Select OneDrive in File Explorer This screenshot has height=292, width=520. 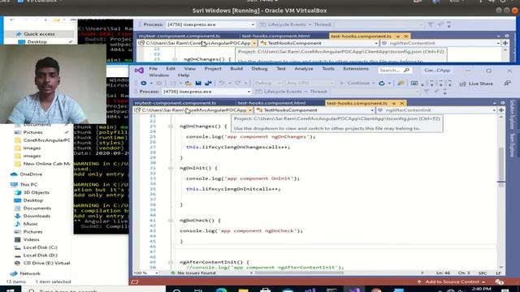coord(31,174)
